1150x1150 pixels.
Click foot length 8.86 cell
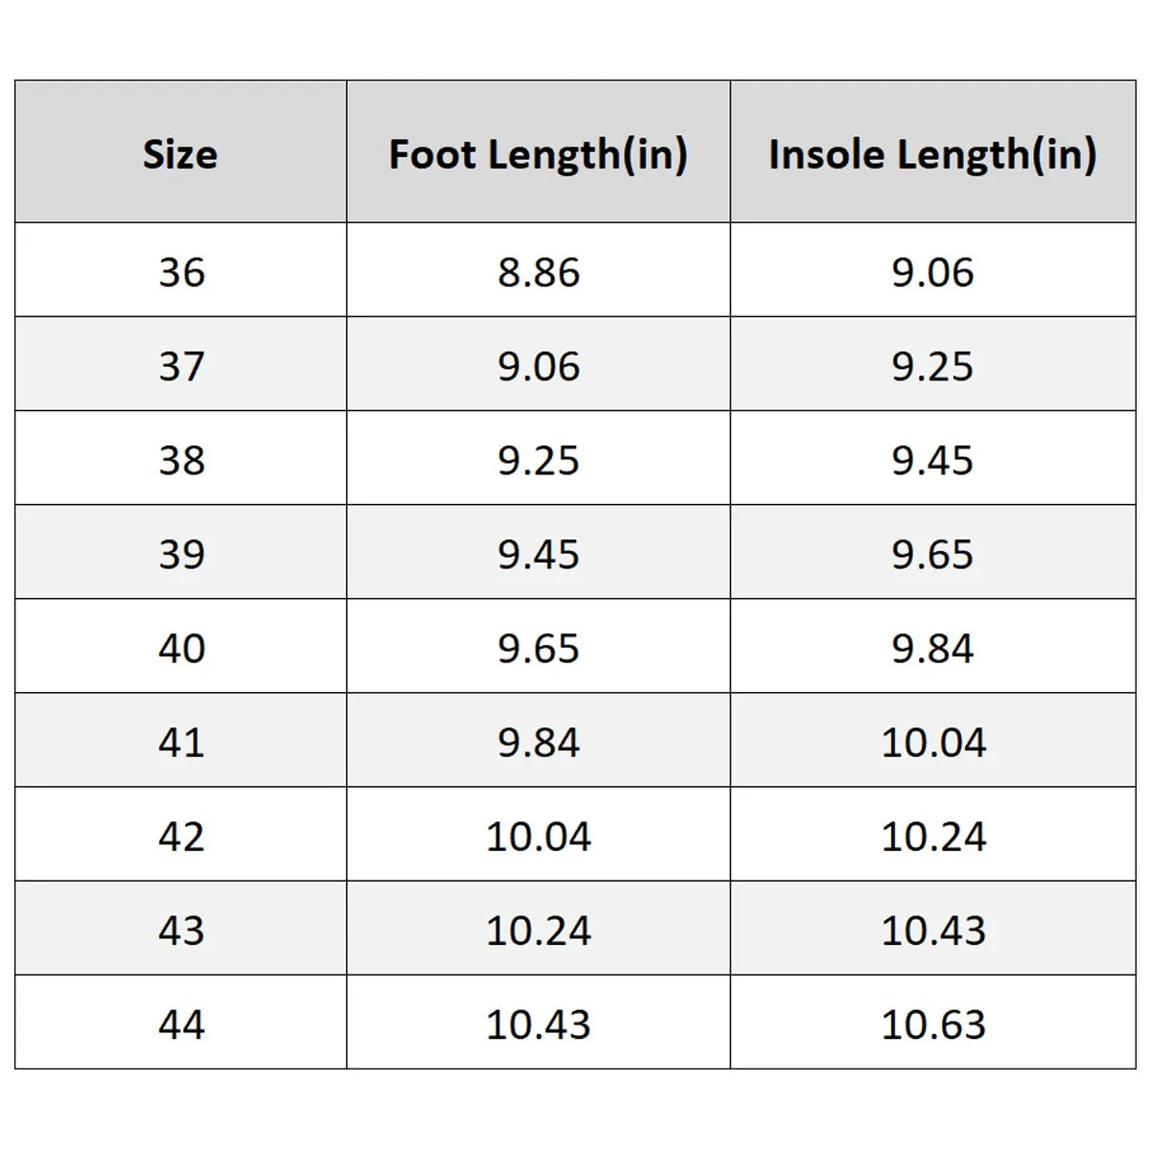[539, 271]
